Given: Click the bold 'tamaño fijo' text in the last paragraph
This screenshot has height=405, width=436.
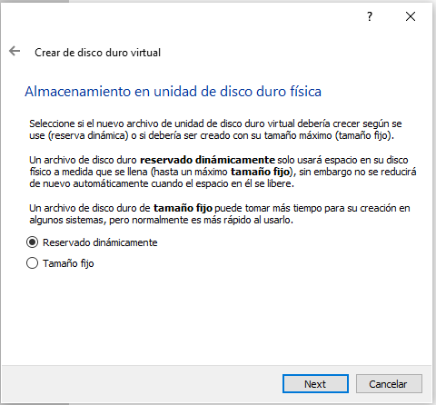Looking at the screenshot, I should click(x=183, y=208).
